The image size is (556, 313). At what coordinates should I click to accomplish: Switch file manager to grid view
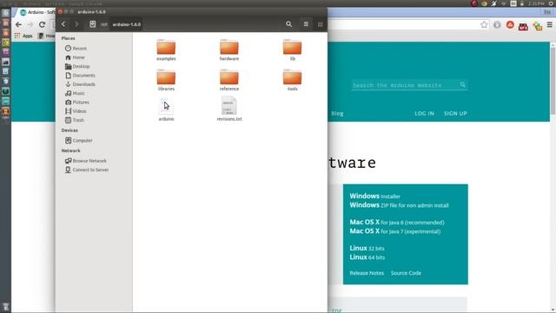pyautogui.click(x=320, y=24)
